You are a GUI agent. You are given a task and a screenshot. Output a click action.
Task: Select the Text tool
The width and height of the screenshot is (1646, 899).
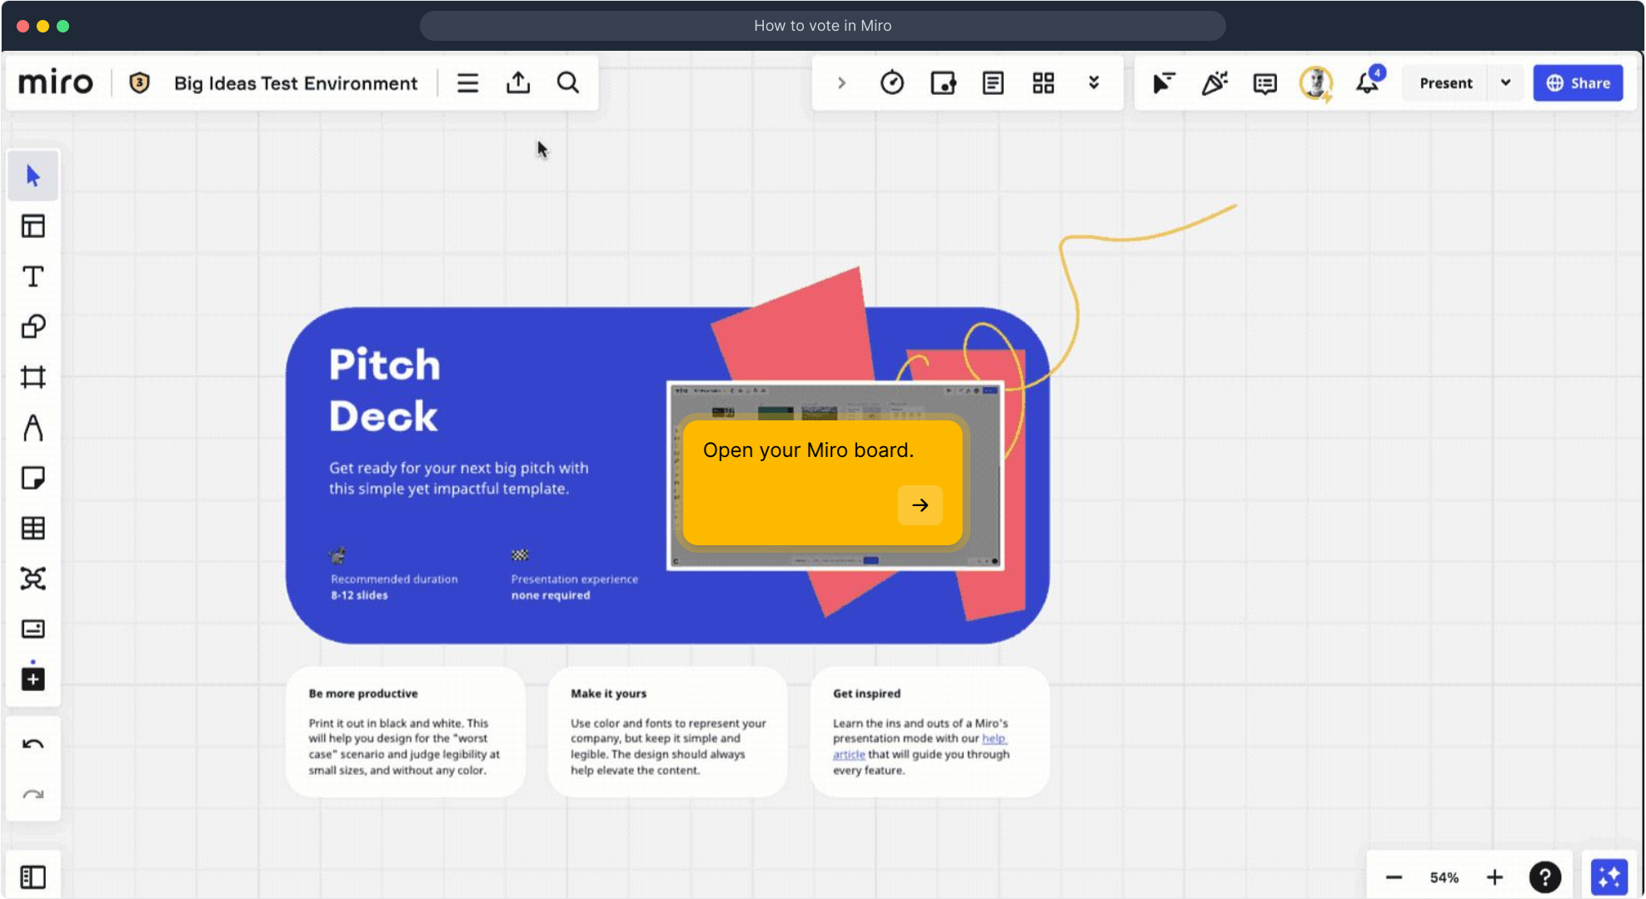point(33,276)
